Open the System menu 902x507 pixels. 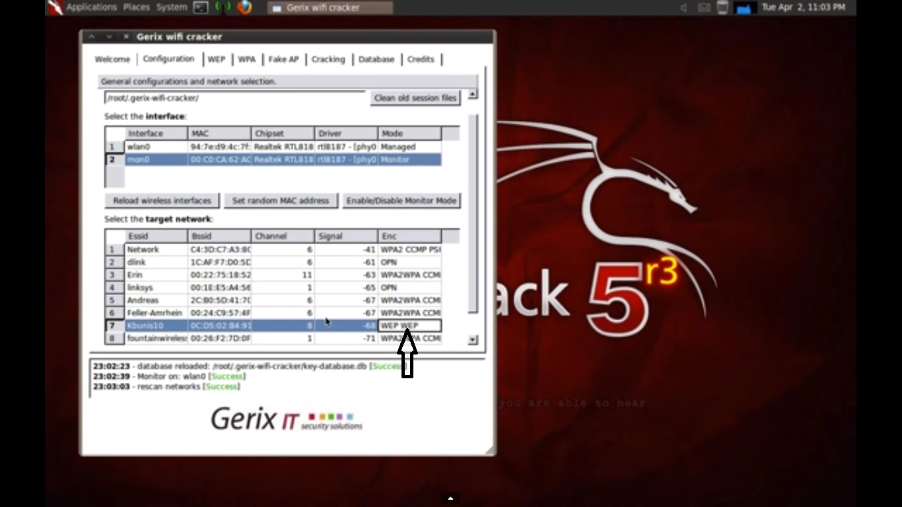click(x=172, y=7)
